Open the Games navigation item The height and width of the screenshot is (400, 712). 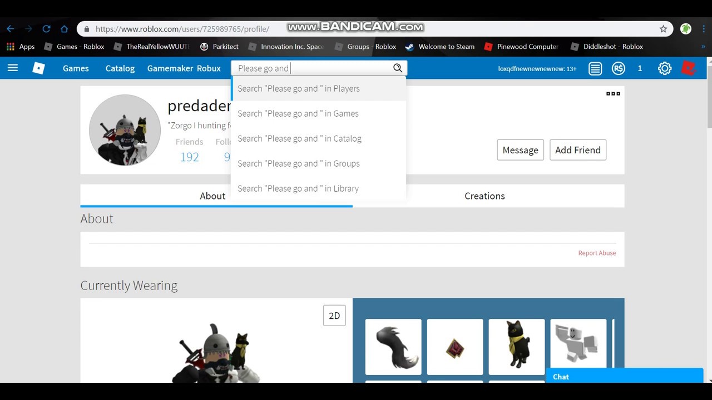pos(76,68)
